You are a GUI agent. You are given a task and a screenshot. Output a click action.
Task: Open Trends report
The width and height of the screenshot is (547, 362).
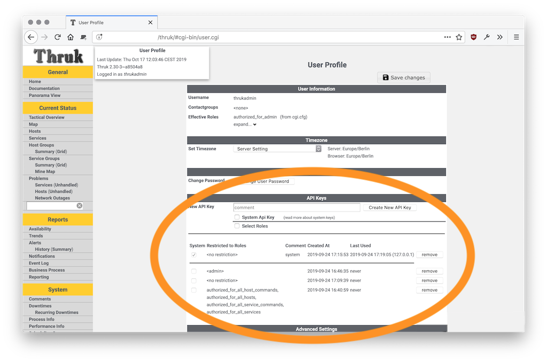click(x=36, y=236)
